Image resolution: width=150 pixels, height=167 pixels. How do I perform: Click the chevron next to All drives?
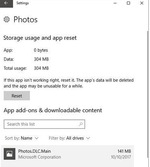click(x=88, y=138)
